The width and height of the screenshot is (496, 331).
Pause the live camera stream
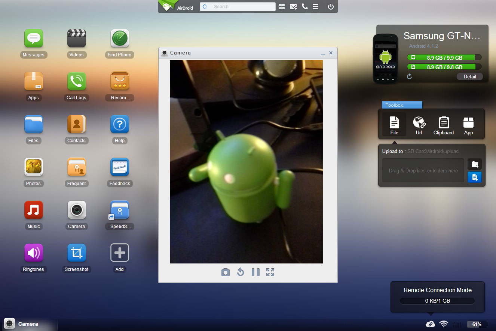click(x=255, y=272)
